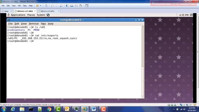Launch the web browser icon in GNOME panel

coord(48,15)
